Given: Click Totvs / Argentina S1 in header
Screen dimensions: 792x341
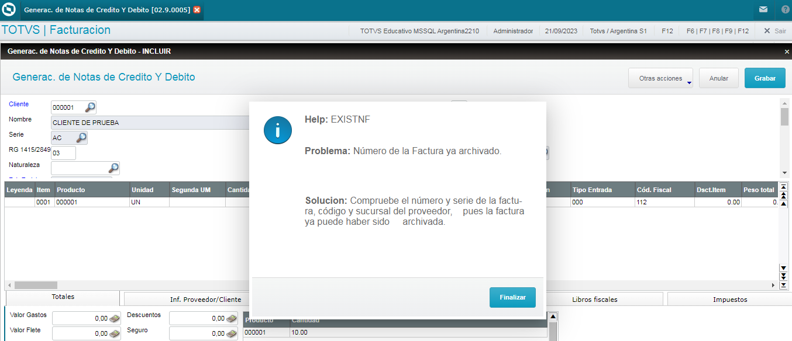Looking at the screenshot, I should pos(618,31).
